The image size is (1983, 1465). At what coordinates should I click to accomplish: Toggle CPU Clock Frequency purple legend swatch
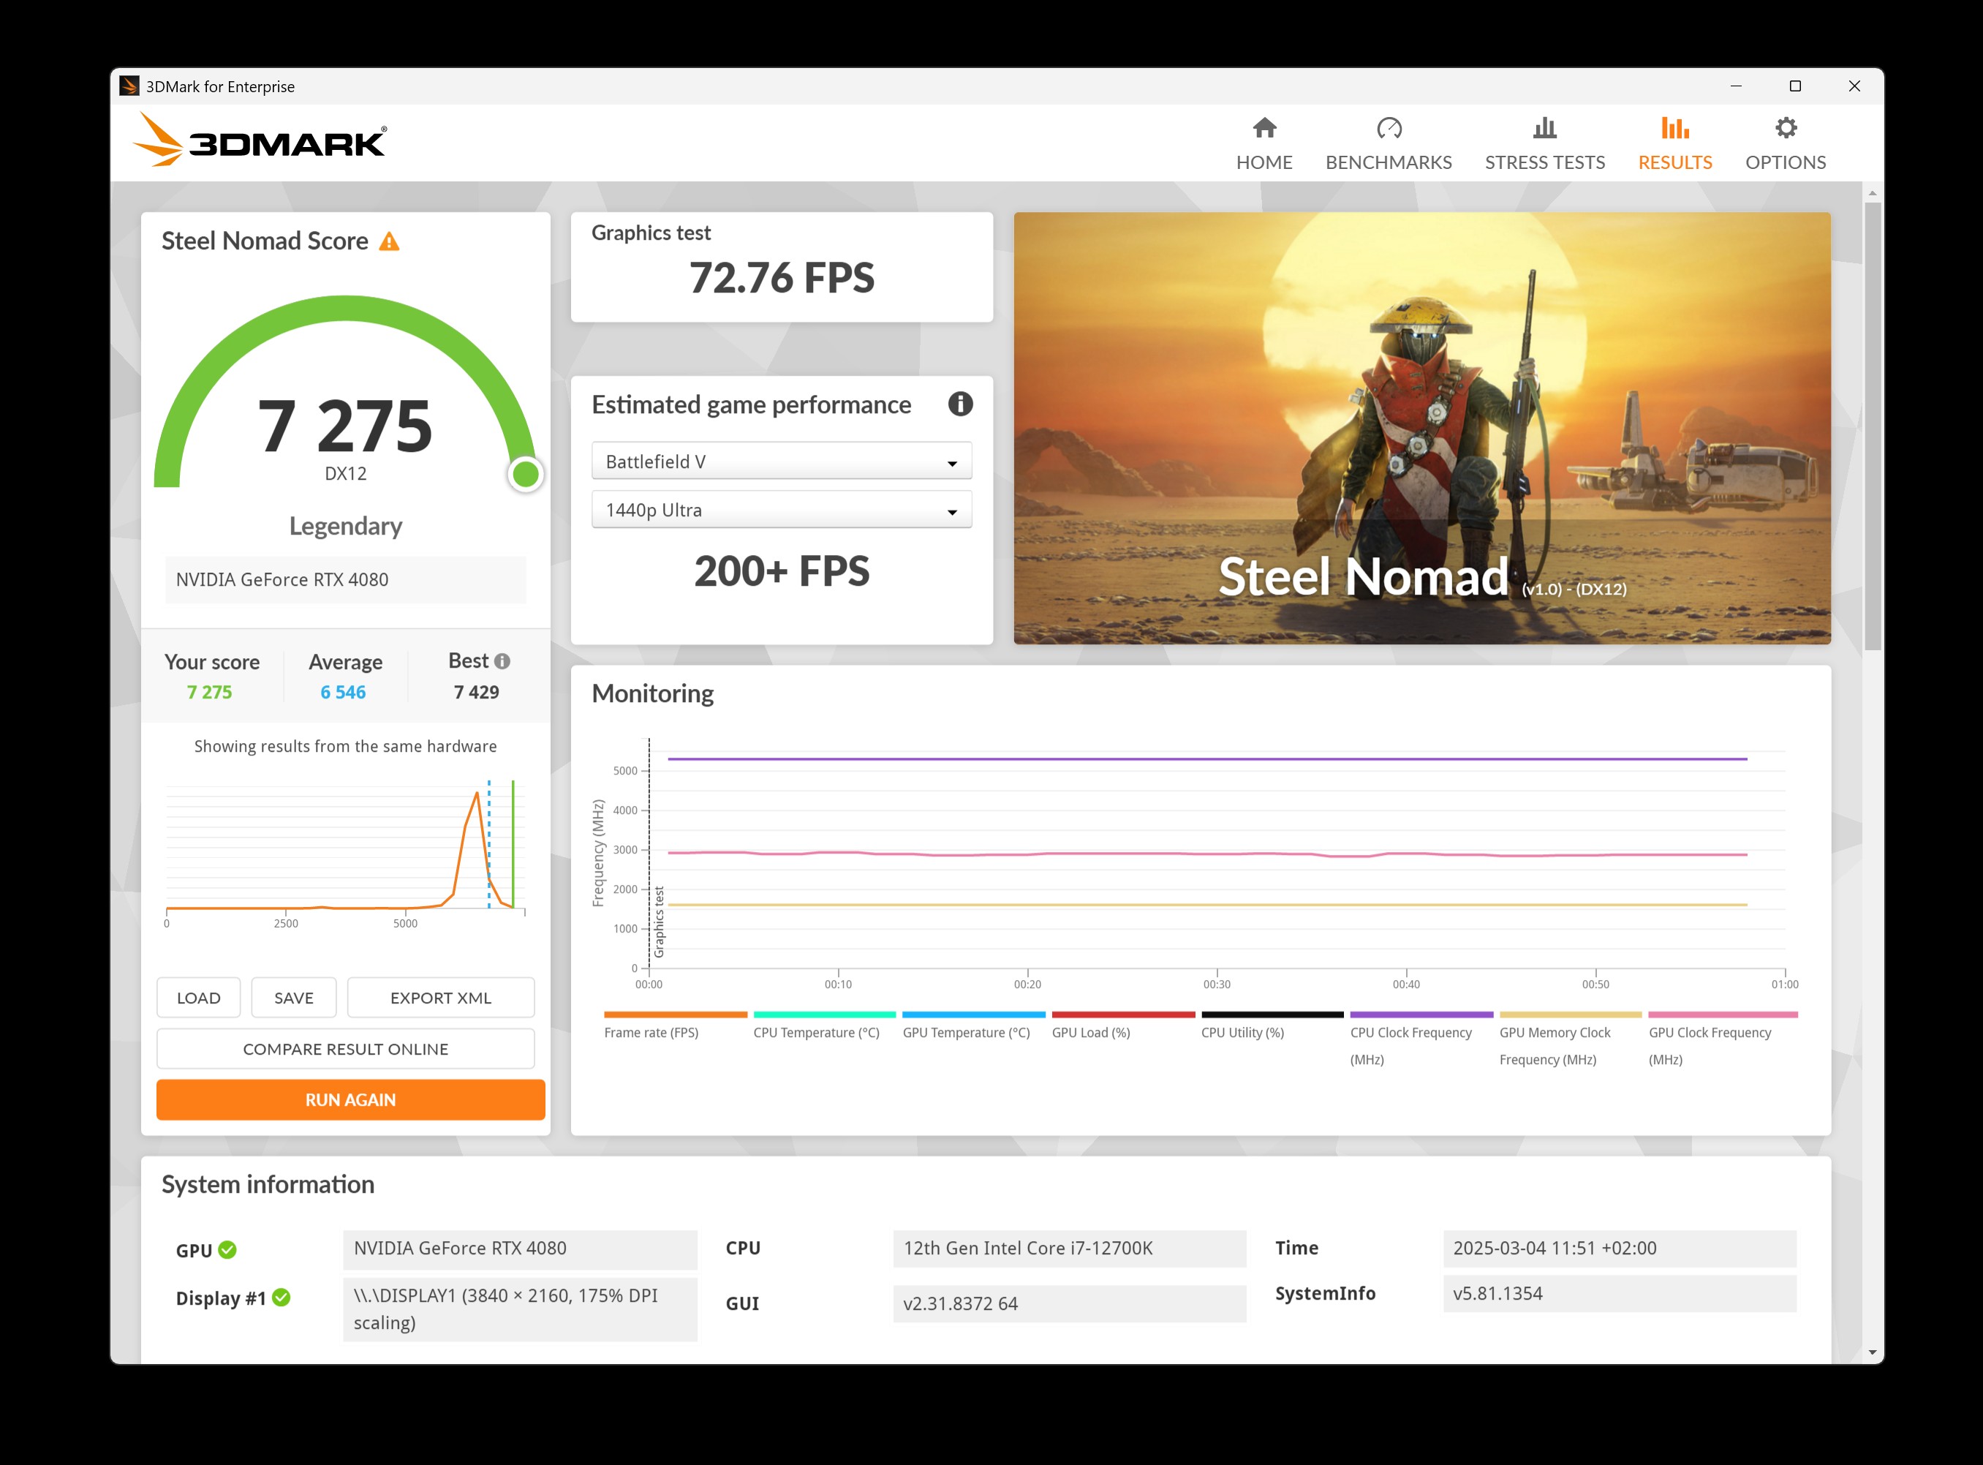click(x=1421, y=1014)
